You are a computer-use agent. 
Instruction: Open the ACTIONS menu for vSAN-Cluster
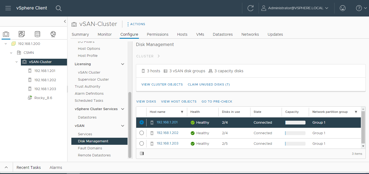click(x=136, y=24)
